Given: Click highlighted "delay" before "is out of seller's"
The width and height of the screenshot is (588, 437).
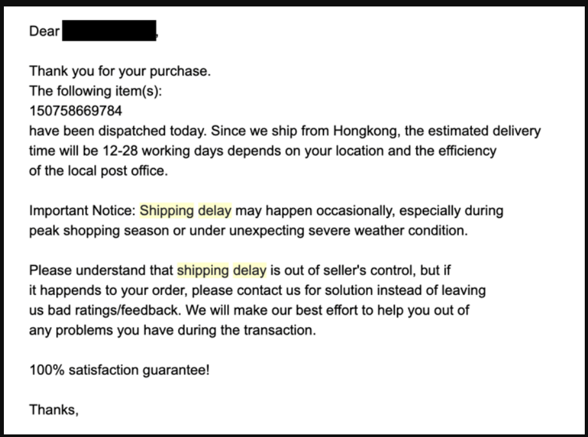Looking at the screenshot, I should pyautogui.click(x=249, y=270).
